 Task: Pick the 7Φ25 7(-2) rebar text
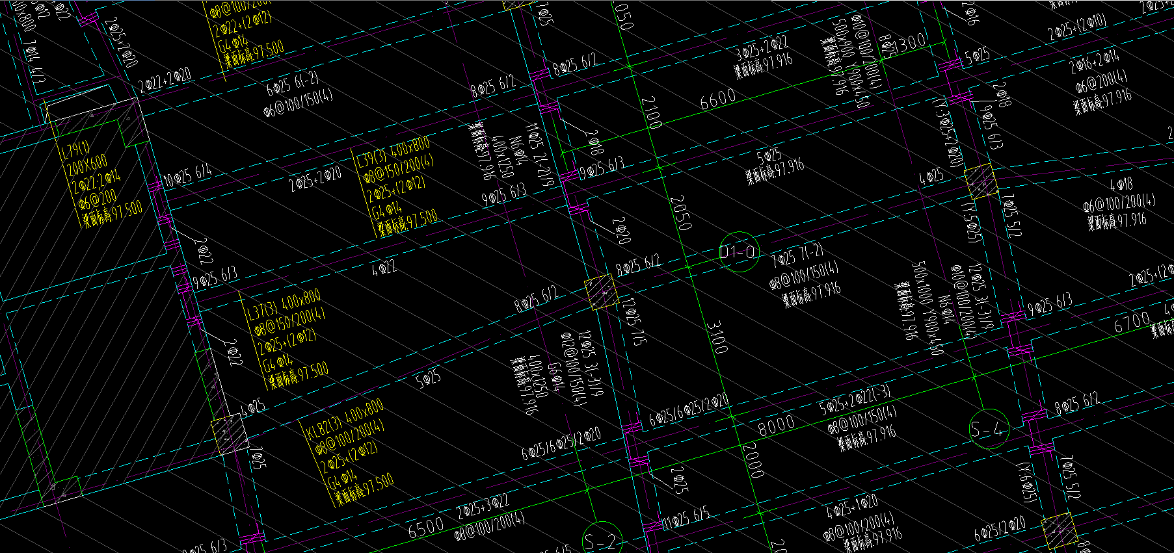tap(797, 255)
